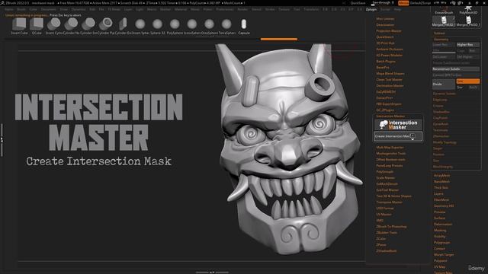This screenshot has height=274, width=488.
Task: Click the Higher Res button
Action: [x=467, y=45]
